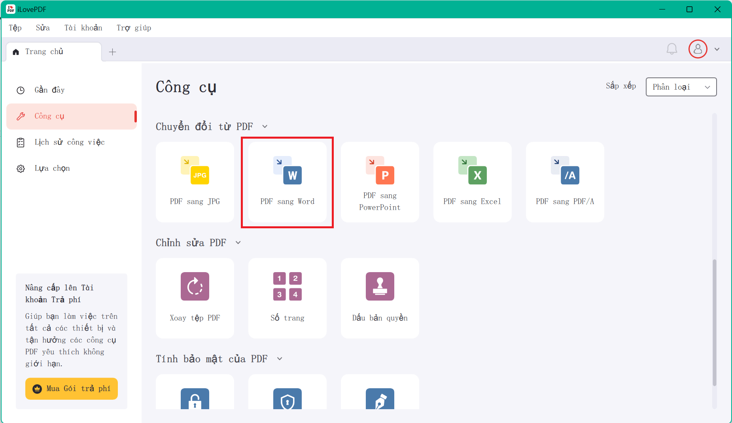This screenshot has width=732, height=423.
Task: Click the home icon on Trang chủ tab
Action: coord(16,52)
